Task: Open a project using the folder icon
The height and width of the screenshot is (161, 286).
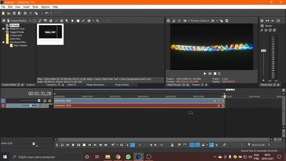Action: 8,13
